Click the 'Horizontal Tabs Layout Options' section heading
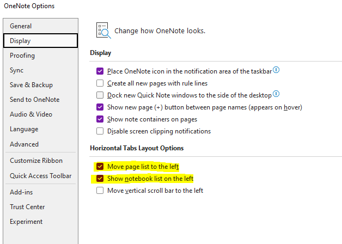 pyautogui.click(x=137, y=148)
